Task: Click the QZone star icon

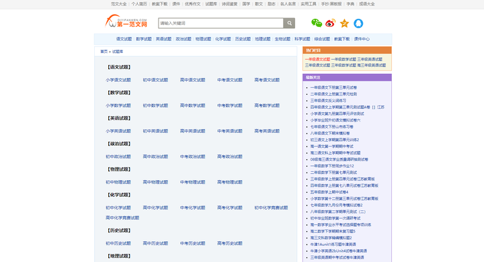Action: click(344, 23)
